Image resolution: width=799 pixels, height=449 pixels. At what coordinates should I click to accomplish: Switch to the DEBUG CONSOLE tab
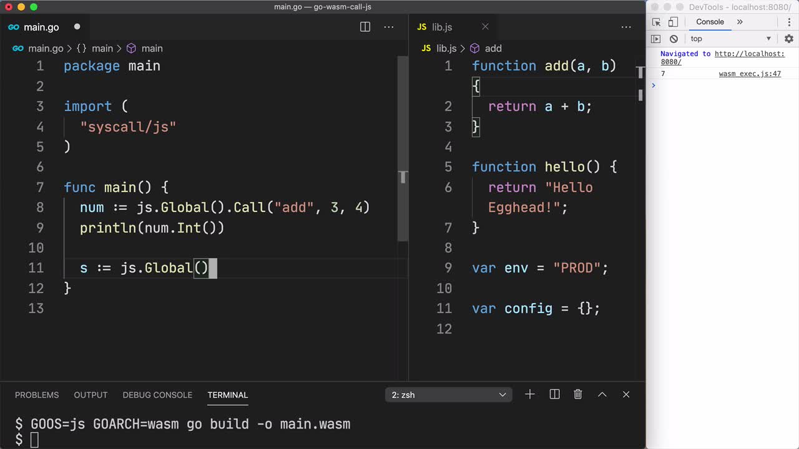157,395
